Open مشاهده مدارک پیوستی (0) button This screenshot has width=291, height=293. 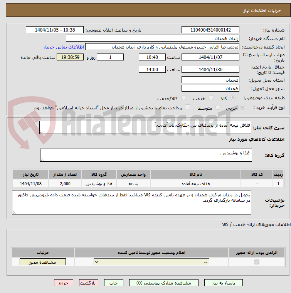(x=164, y=283)
